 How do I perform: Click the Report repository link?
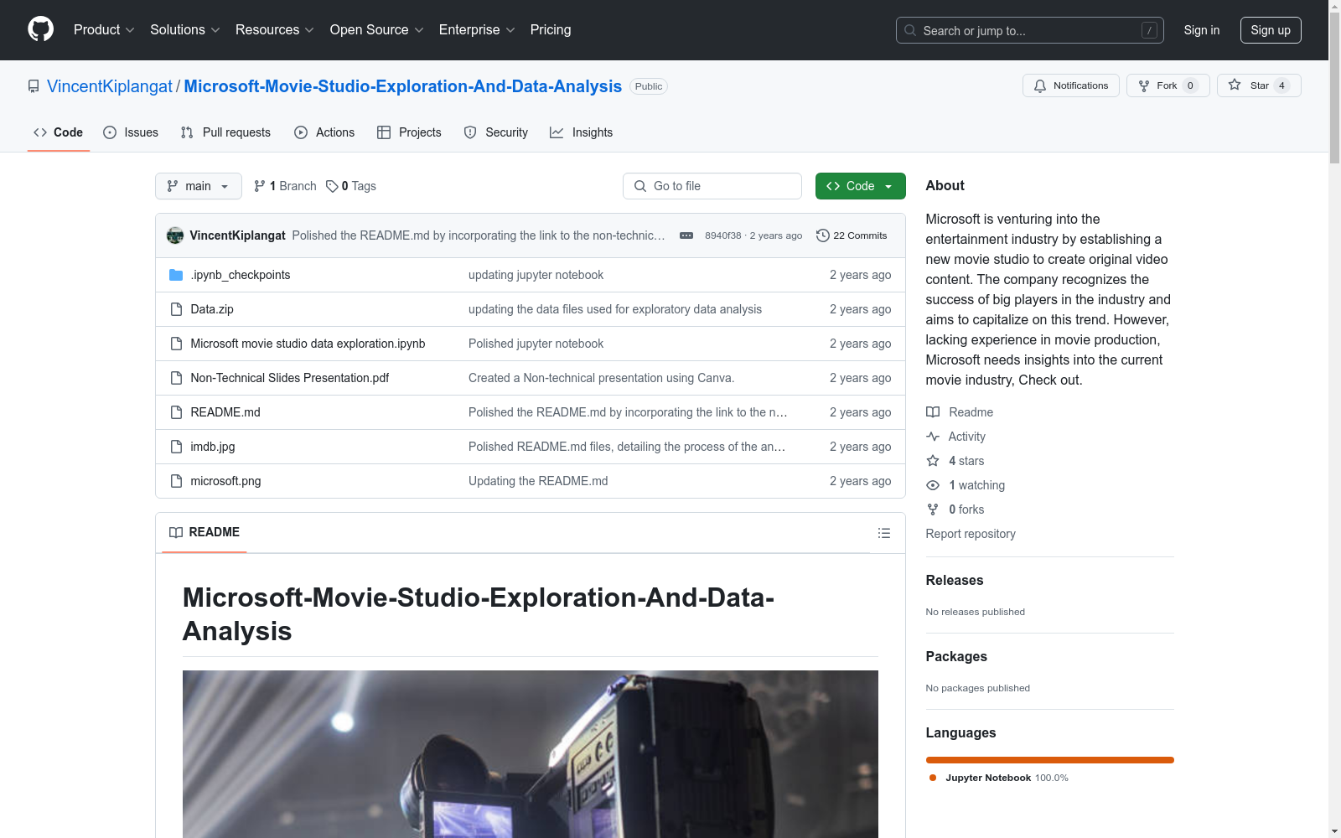pyautogui.click(x=971, y=534)
